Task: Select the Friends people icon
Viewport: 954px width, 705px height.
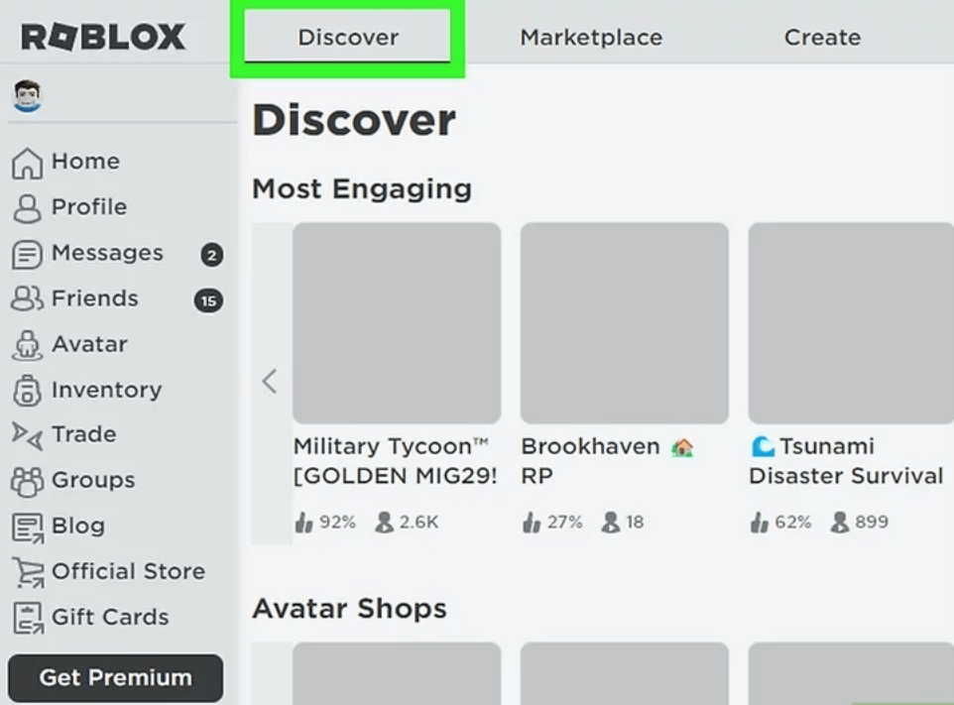Action: point(27,298)
